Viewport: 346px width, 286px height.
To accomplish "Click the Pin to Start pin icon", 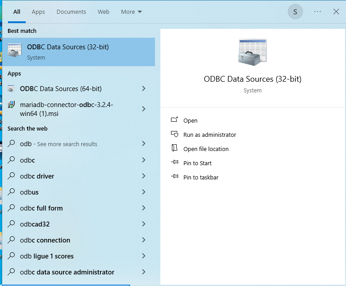I will (175, 163).
